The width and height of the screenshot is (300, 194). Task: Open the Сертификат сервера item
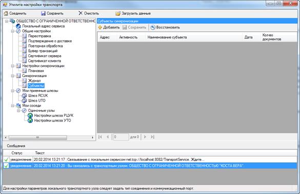[45, 56]
